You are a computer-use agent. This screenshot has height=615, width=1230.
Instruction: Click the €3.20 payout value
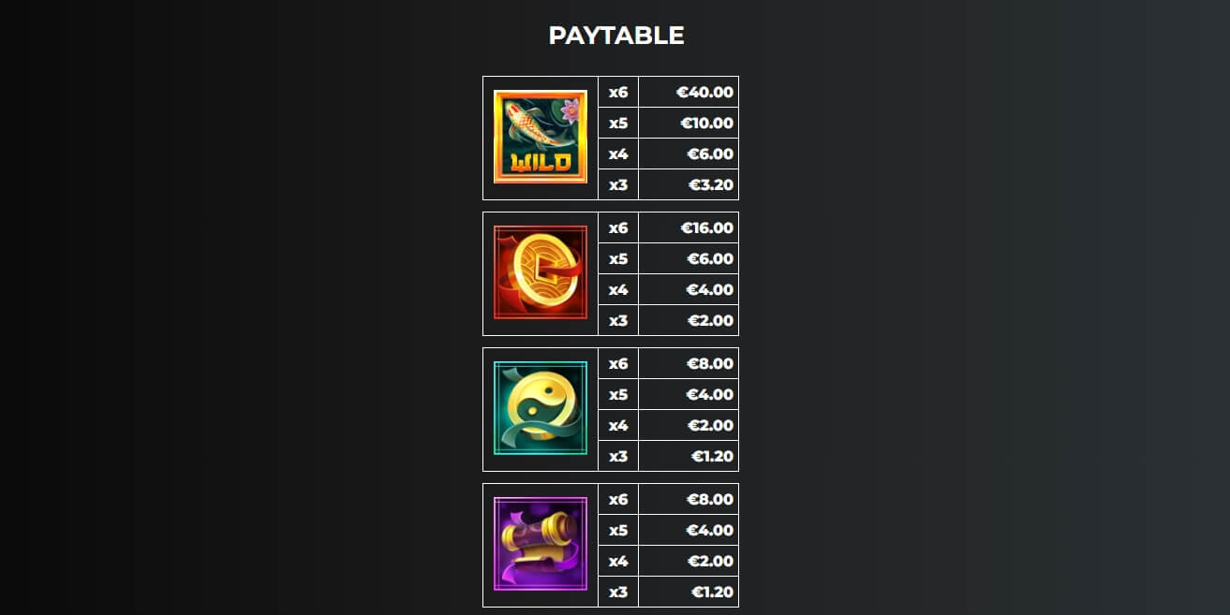pos(711,184)
